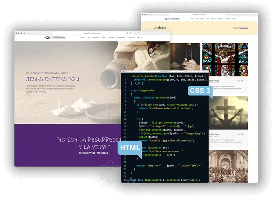275x198 pixels.
Task: Open the praying hands with Bible article thumbnail
Action: tap(185, 57)
